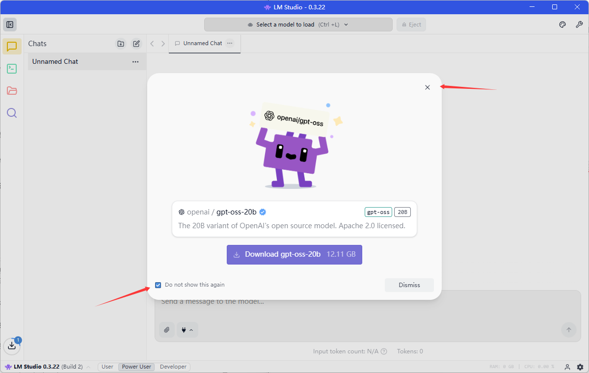The image size is (589, 373).
Task: Switch to User mode
Action: (x=107, y=367)
